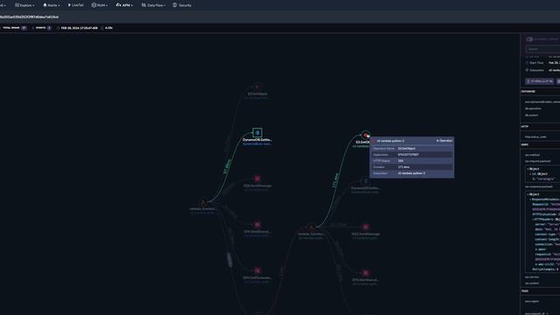Click the Application row in tooltip
Viewport: 560px width, 315px height.
coord(412,155)
